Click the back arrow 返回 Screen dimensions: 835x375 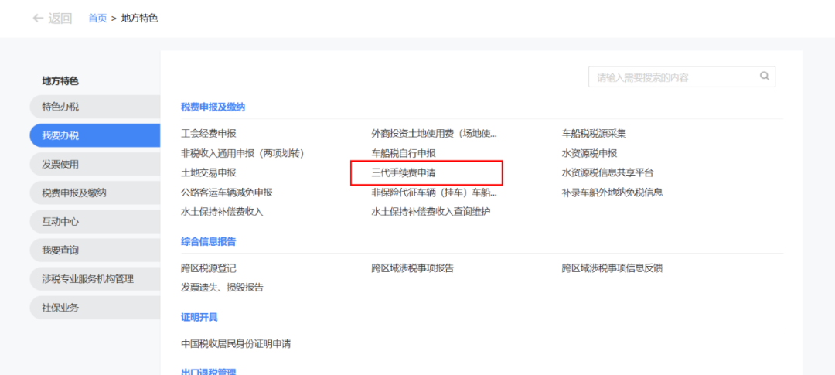52,18
